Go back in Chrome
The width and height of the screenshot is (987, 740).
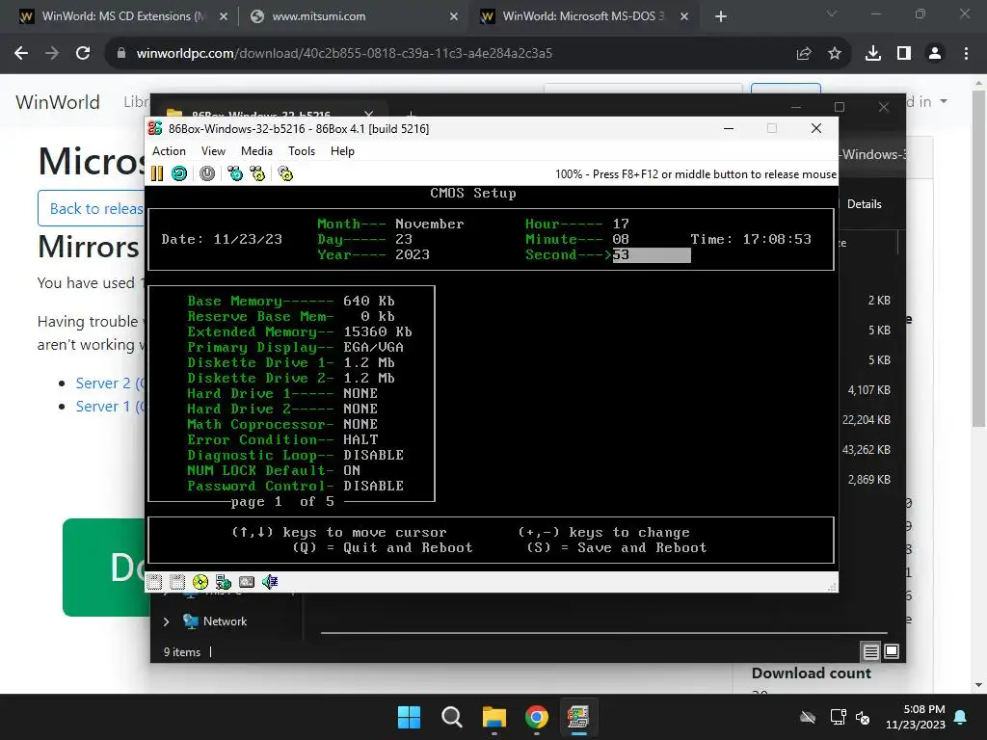(21, 54)
